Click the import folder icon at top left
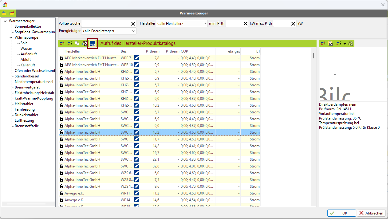This screenshot has height=220, width=390. [4, 13]
